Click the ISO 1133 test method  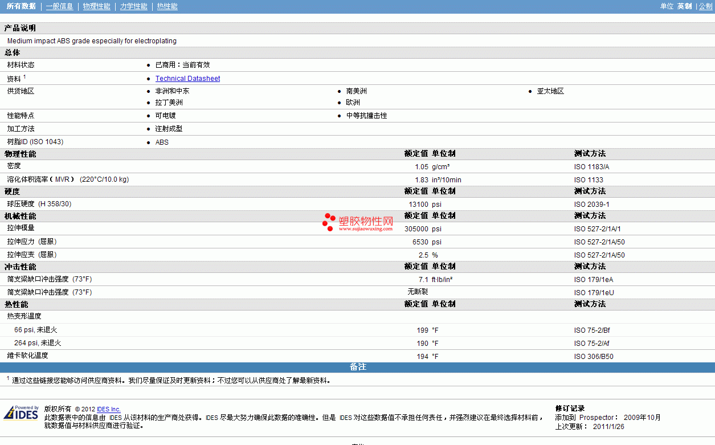point(589,180)
